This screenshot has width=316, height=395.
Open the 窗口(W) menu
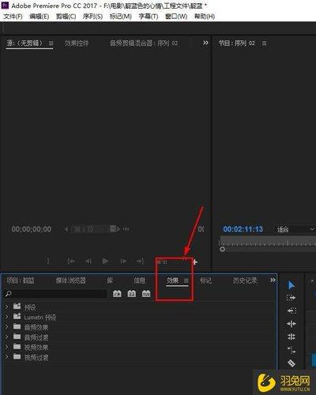coord(176,17)
